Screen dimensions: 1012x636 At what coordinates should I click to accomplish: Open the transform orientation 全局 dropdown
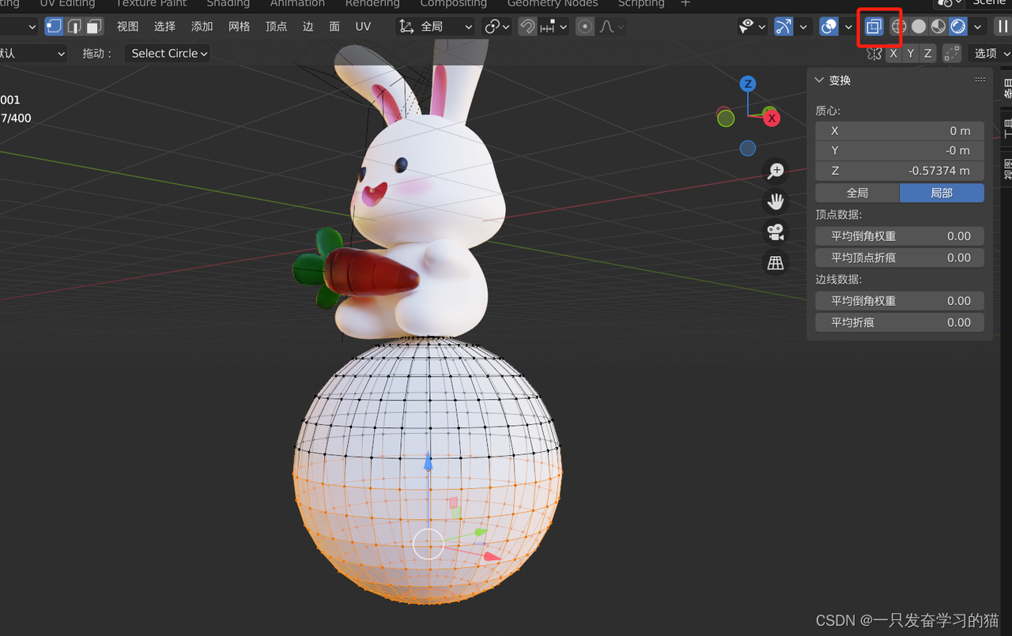[x=433, y=26]
